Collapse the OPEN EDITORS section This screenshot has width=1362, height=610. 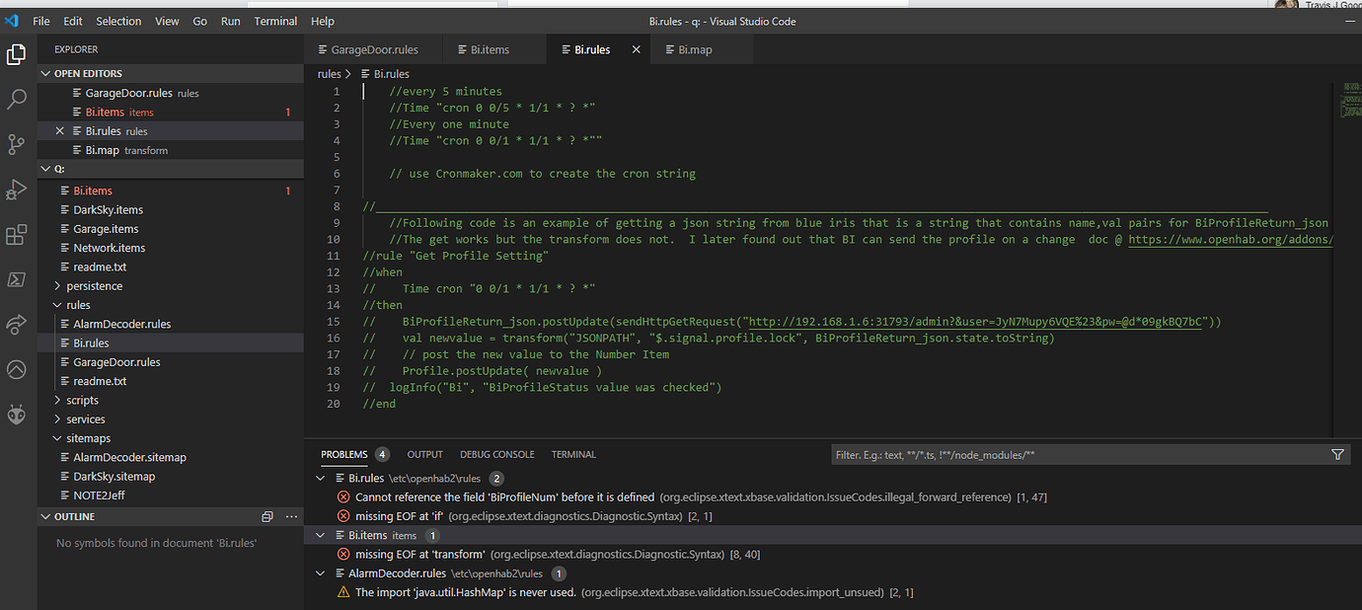tap(45, 73)
